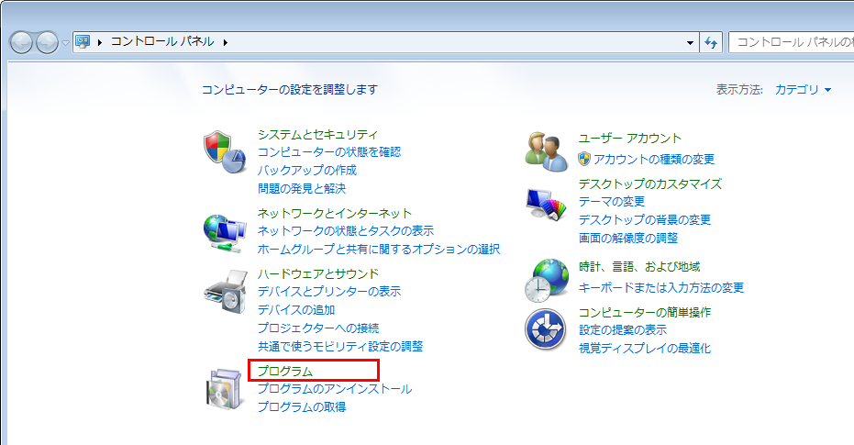Open ホームグループと共有に関するオプションの選択 link

click(379, 249)
